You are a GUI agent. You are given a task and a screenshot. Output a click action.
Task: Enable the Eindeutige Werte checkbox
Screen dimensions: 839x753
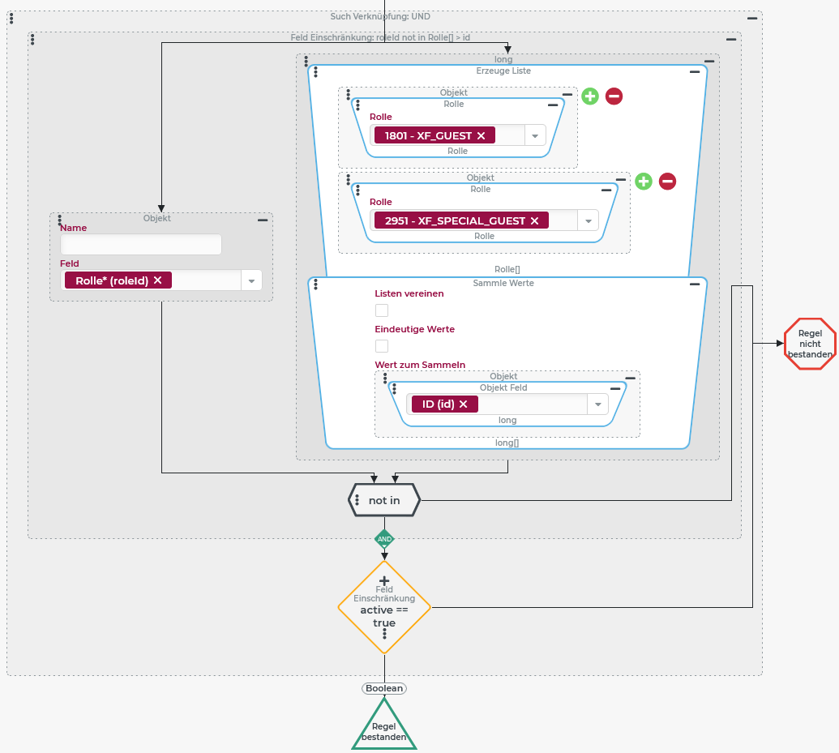382,346
